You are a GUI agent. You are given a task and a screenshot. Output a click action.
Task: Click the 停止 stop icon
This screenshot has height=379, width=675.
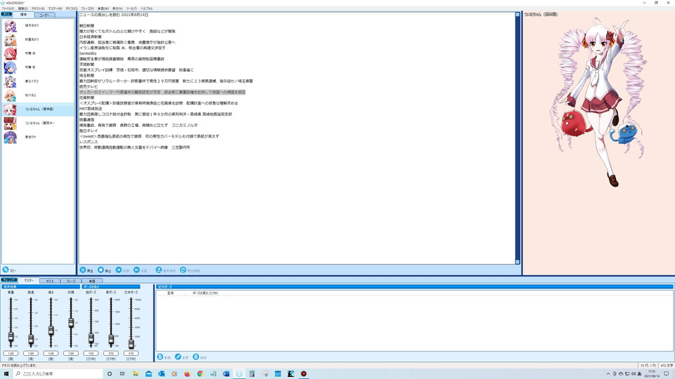[x=101, y=270]
